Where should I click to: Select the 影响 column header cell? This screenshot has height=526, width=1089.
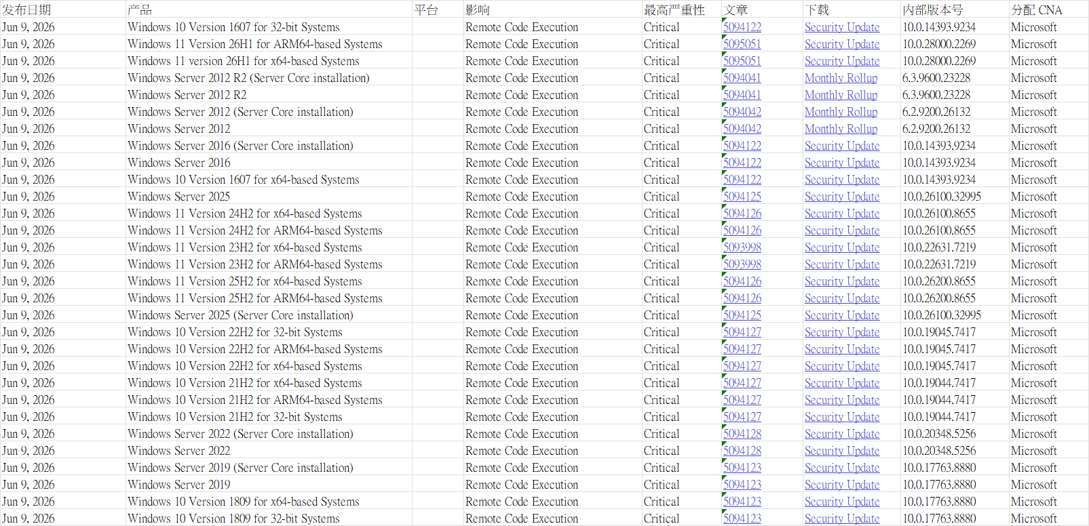(552, 9)
